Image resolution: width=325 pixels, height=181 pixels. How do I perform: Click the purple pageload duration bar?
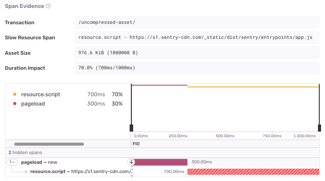pyautogui.click(x=161, y=162)
